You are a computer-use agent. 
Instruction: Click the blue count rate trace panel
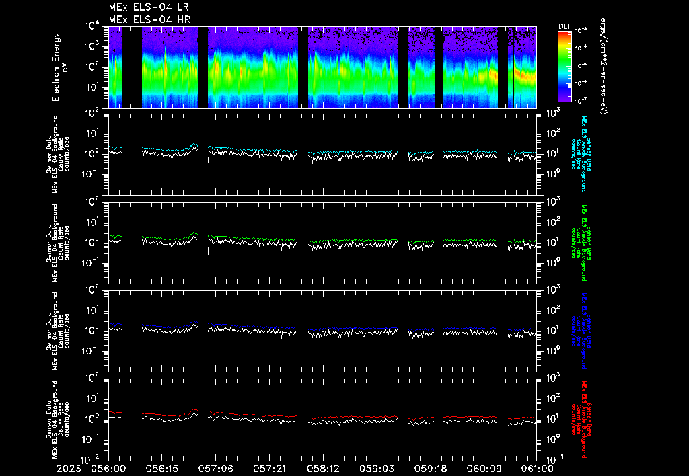(322, 331)
